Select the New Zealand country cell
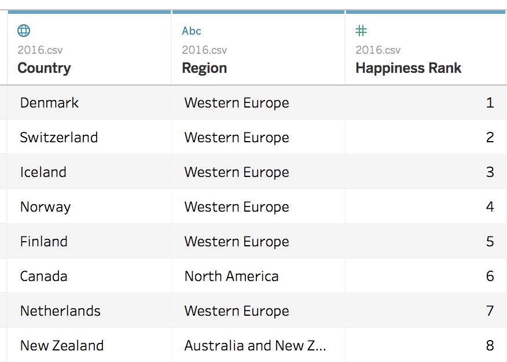The height and width of the screenshot is (362, 507). coord(62,346)
